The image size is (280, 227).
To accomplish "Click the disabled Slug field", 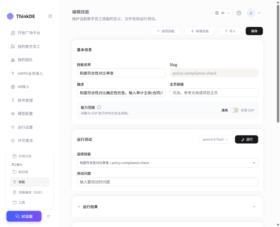I will tap(214, 73).
